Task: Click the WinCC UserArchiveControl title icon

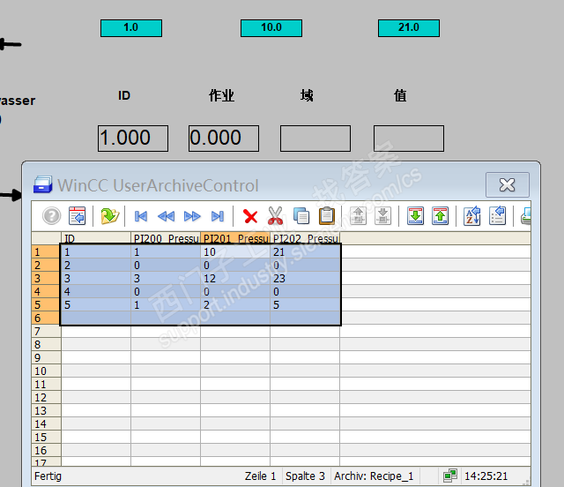Action: click(x=42, y=184)
